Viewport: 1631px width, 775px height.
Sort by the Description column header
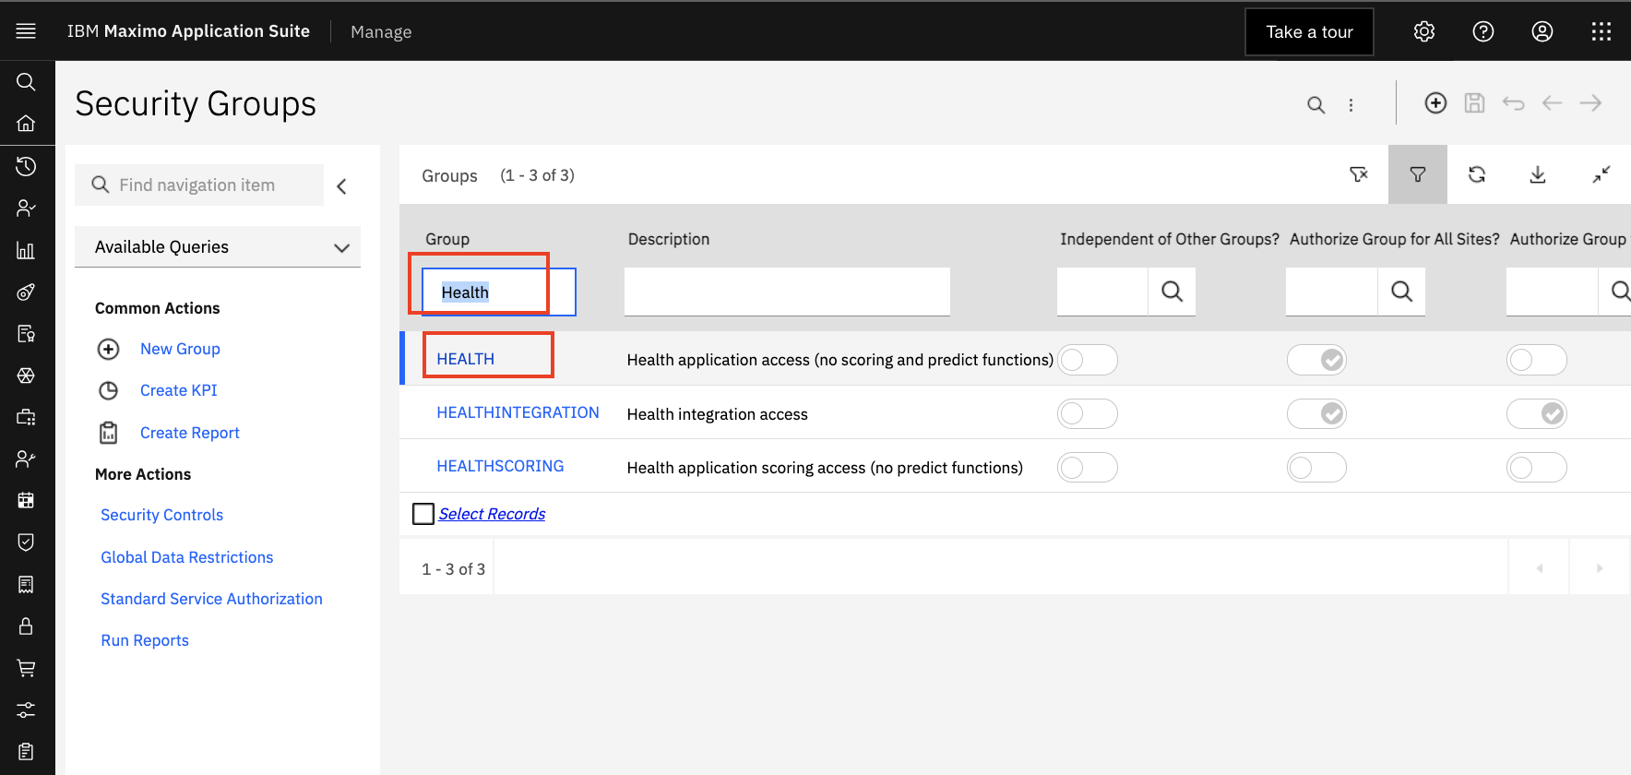[669, 239]
